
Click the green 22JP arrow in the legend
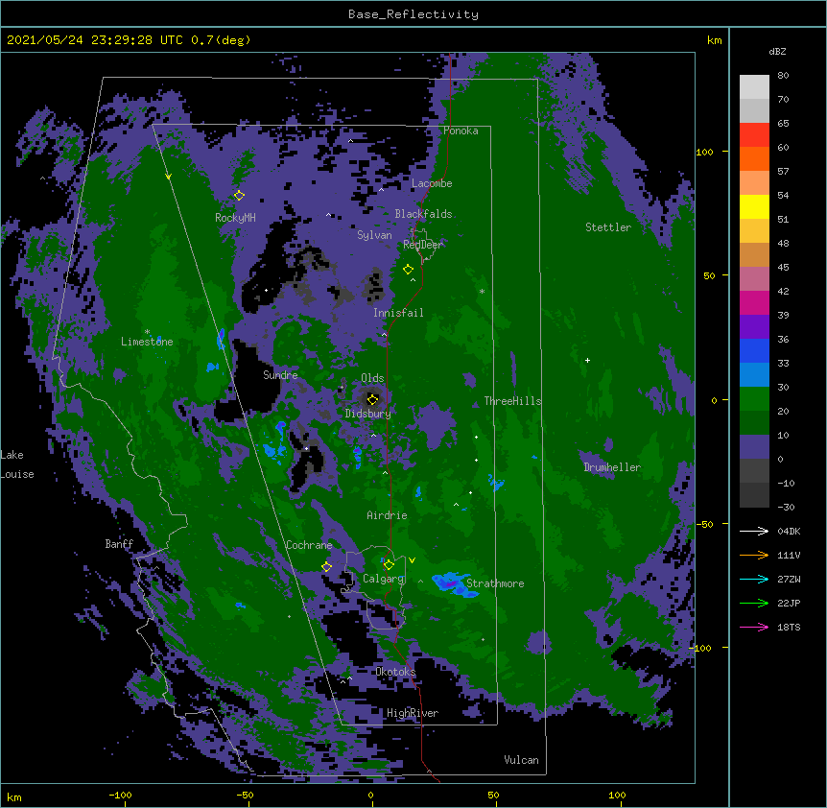754,603
